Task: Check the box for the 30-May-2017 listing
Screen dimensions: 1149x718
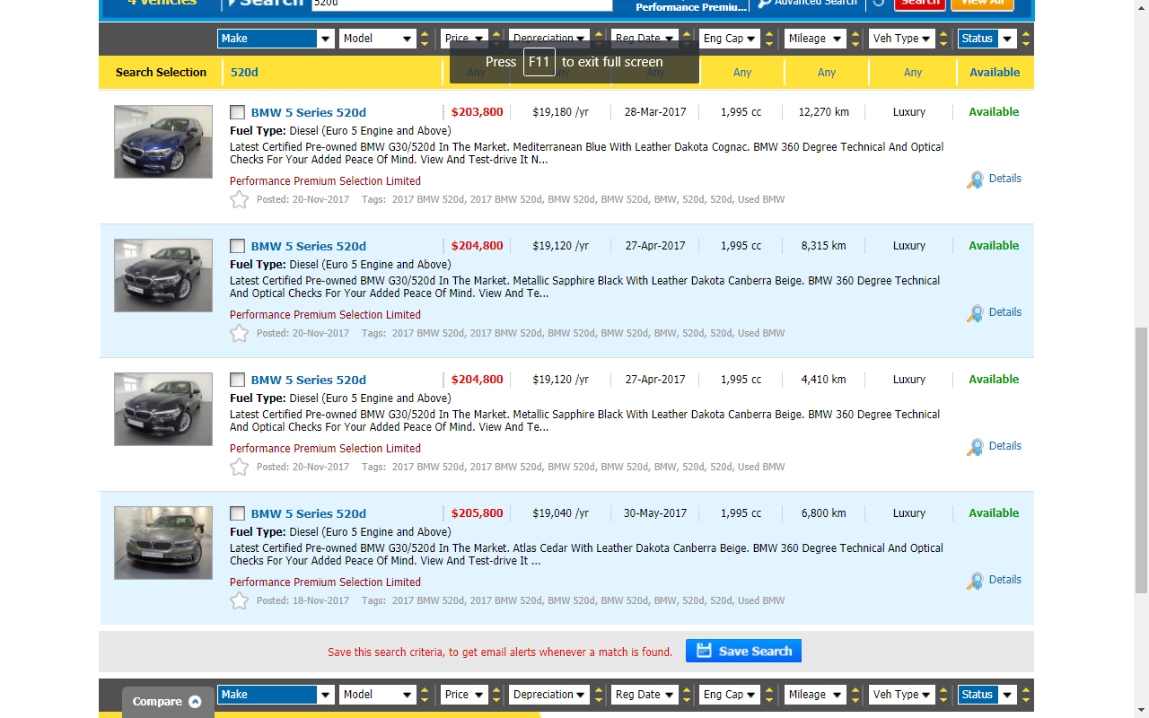Action: 237,513
